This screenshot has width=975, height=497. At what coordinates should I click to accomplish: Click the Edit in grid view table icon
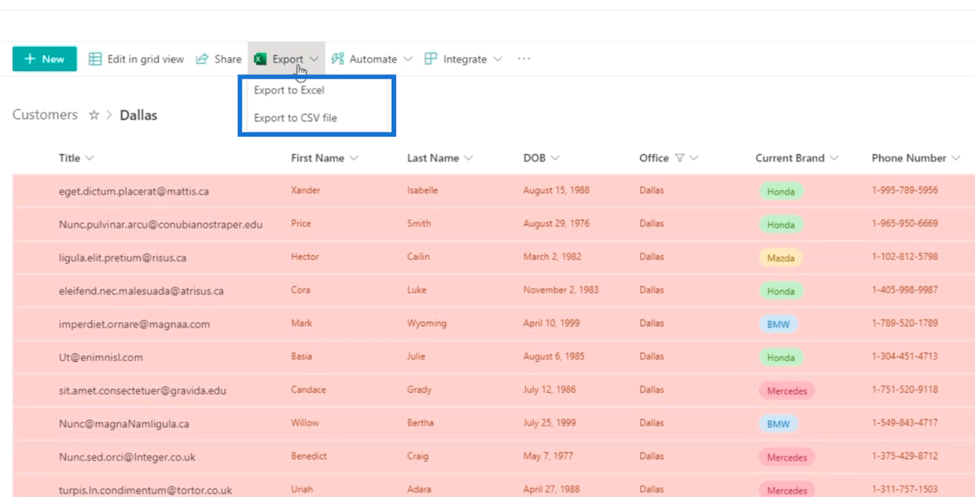(x=95, y=59)
